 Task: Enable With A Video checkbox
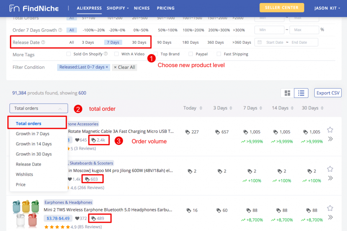point(117,54)
